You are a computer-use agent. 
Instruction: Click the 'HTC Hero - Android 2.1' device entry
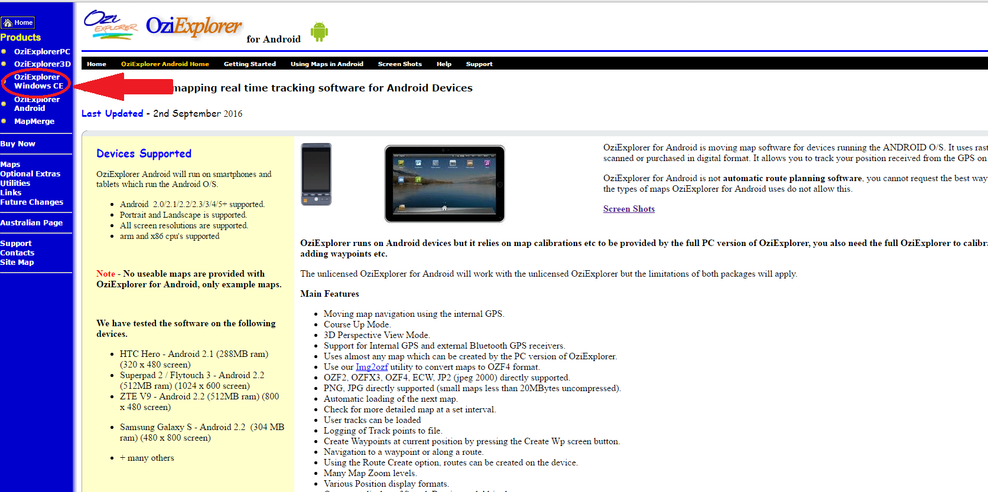point(194,359)
